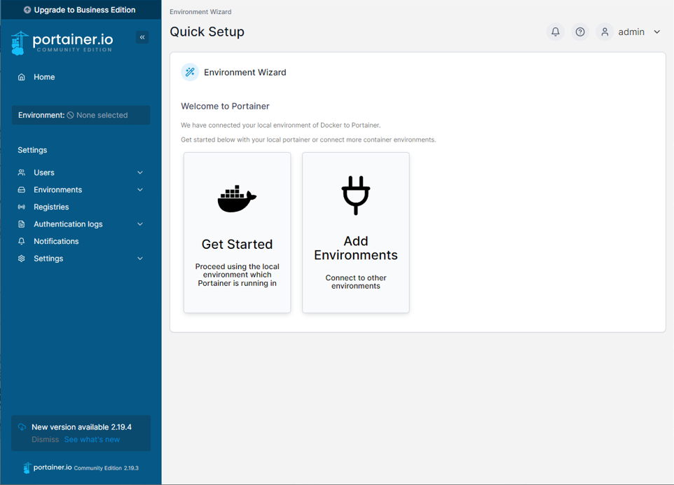
Task: Click the Home icon in the sidebar
Action: (x=22, y=77)
